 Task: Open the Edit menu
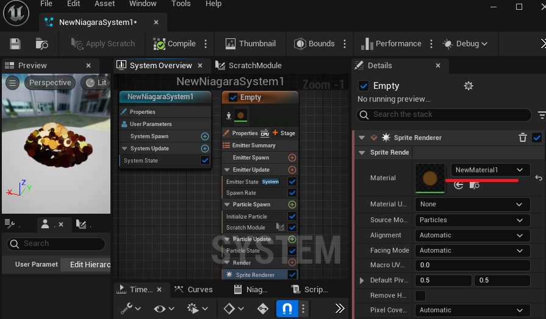click(x=73, y=4)
